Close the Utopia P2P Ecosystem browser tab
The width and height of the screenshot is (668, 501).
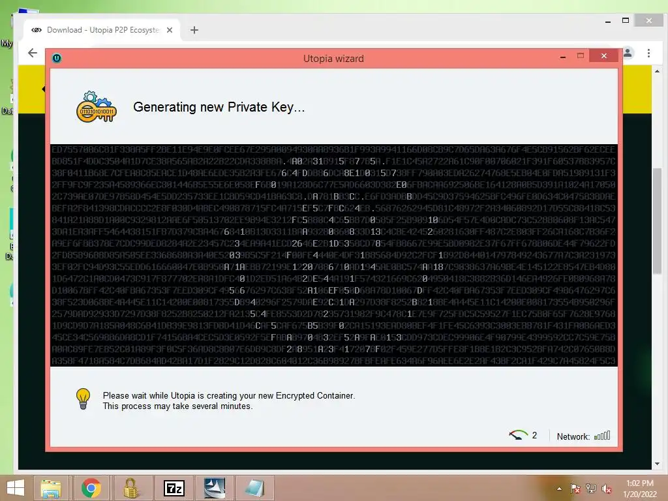click(x=170, y=30)
